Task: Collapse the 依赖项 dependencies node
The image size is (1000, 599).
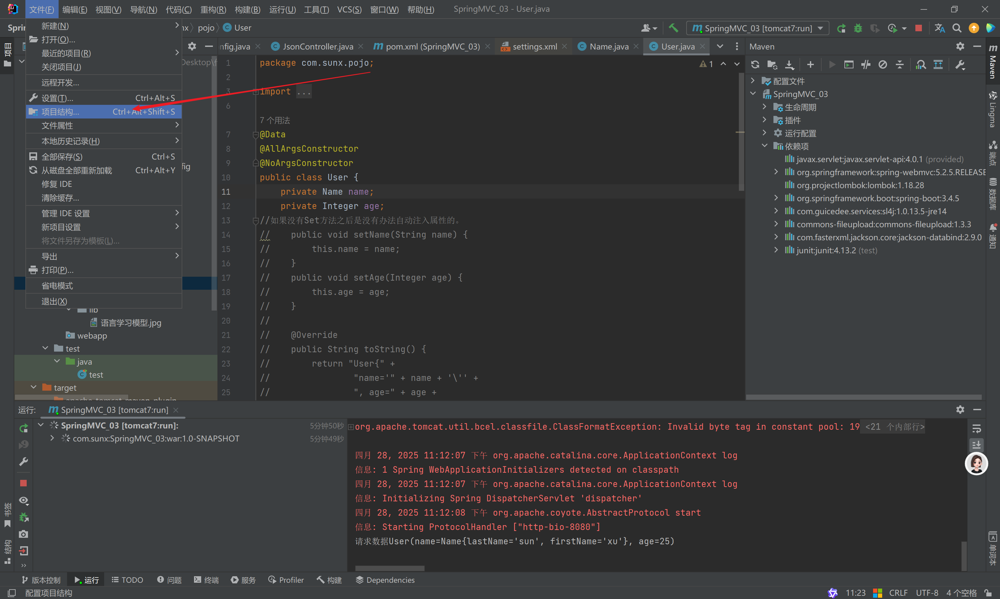Action: coord(764,146)
